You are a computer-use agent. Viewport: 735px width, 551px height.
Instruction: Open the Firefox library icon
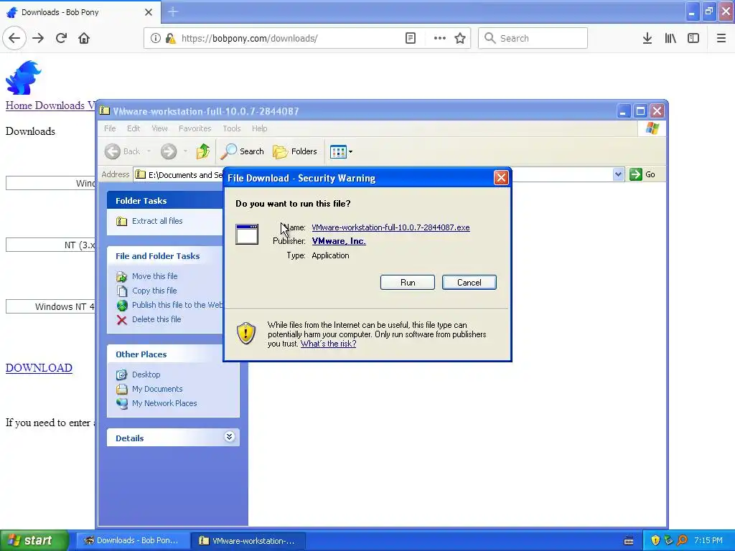pyautogui.click(x=670, y=38)
